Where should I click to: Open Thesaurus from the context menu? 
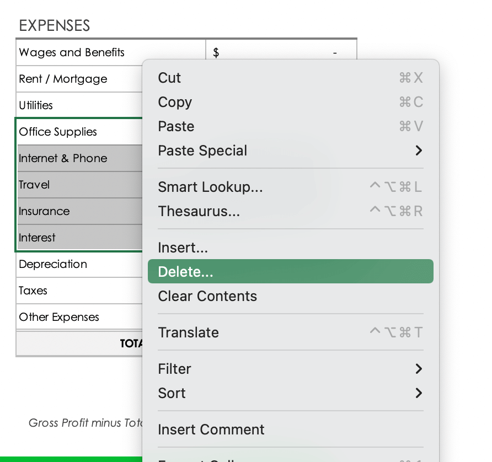click(199, 211)
